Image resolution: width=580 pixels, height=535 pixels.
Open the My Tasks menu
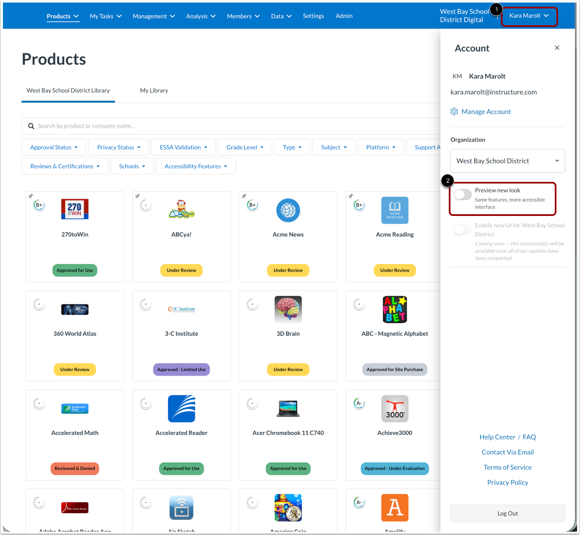(106, 16)
